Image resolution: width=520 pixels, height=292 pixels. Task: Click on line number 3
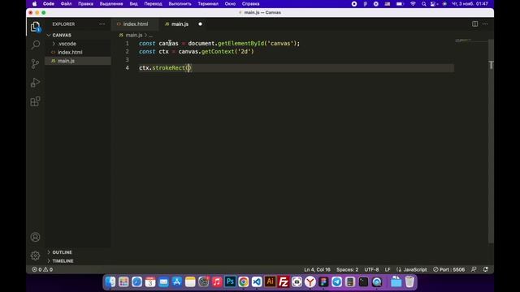point(127,59)
